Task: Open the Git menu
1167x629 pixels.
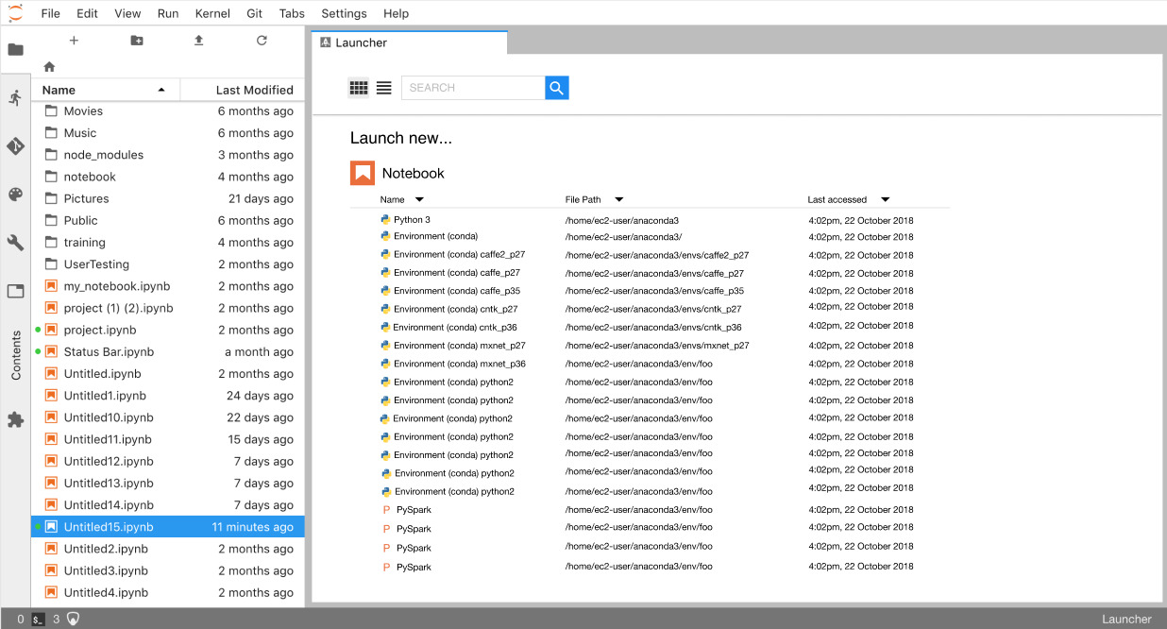Action: [254, 13]
